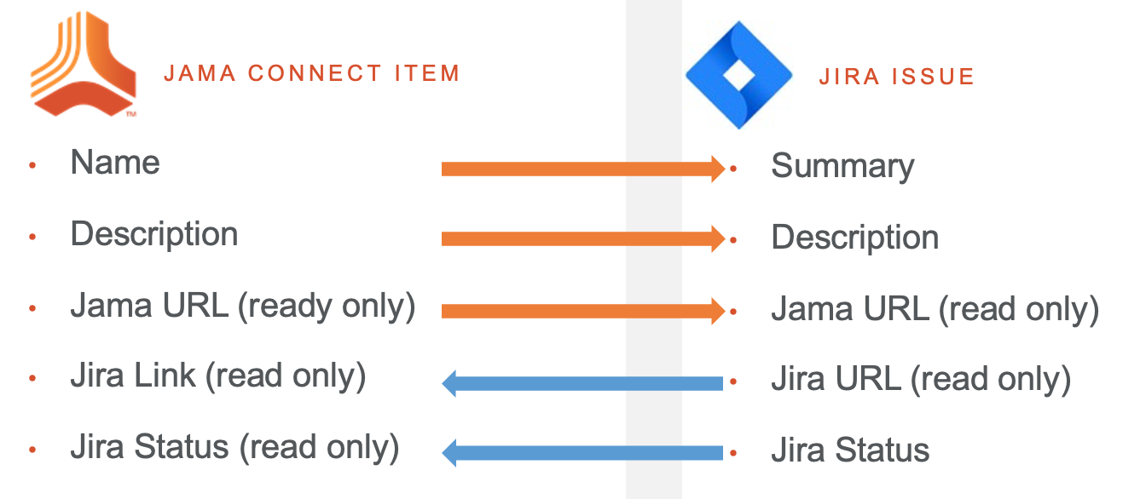Click the blue arrow pointing to Jira Status (read only)

tap(582, 453)
